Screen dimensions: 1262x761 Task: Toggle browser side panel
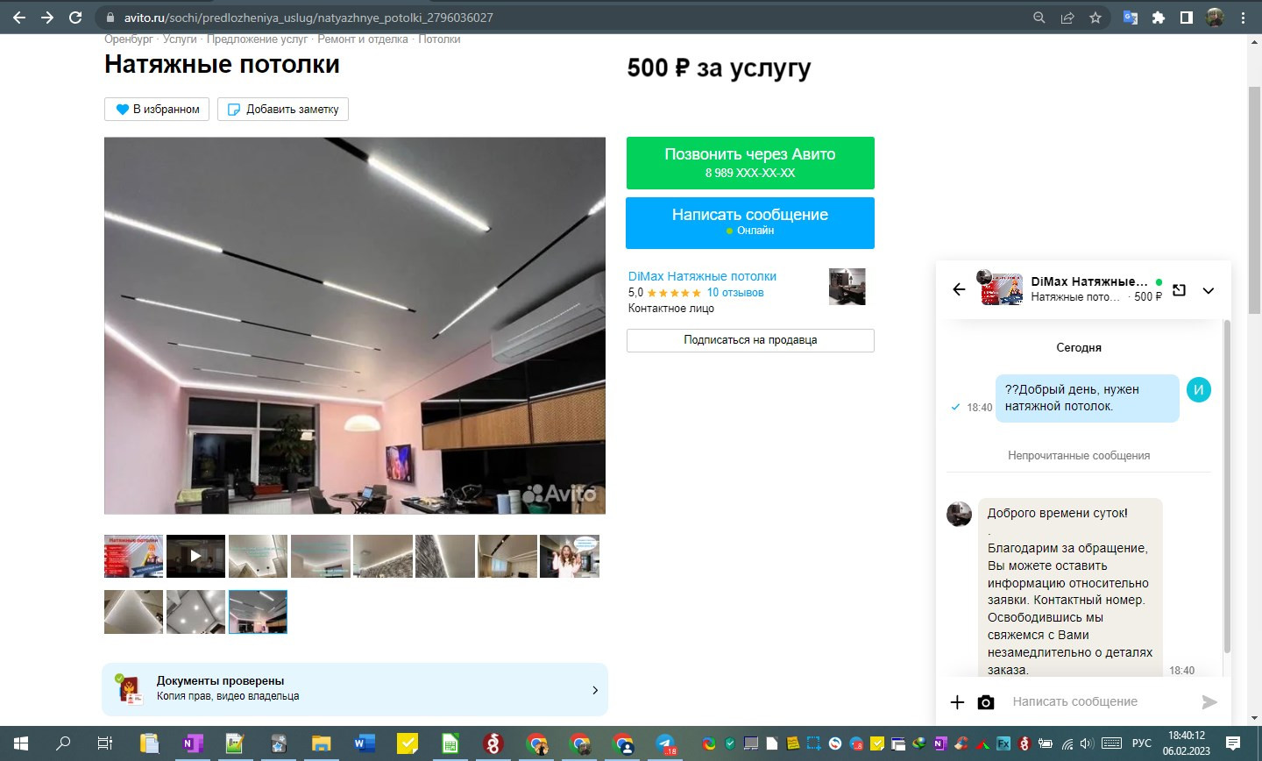point(1187,18)
